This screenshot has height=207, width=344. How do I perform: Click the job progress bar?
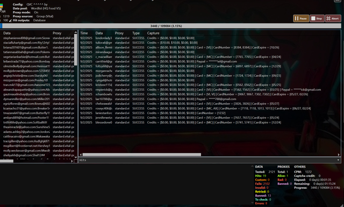pyautogui.click(x=171, y=26)
